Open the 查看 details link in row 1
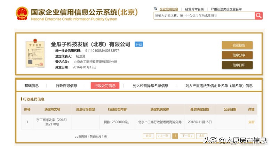This screenshot has width=271, height=148. [251, 122]
